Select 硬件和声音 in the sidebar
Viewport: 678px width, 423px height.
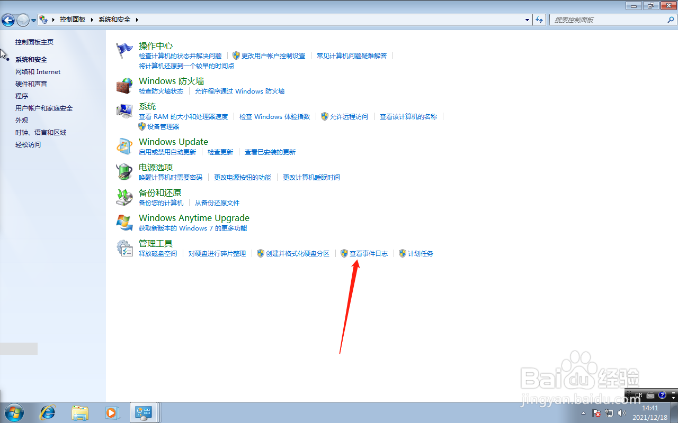[x=31, y=84]
